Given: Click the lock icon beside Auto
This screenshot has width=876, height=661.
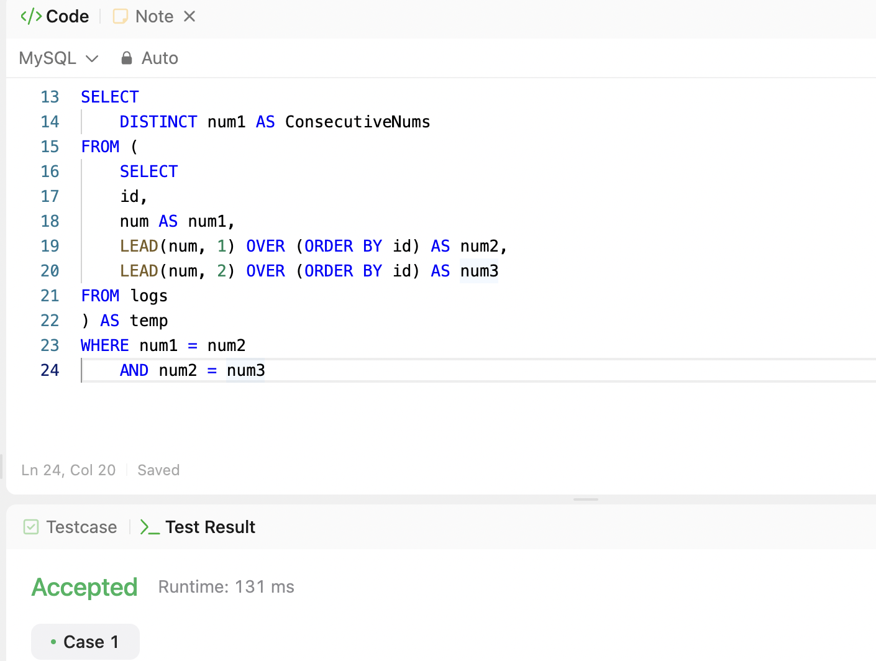Looking at the screenshot, I should point(127,58).
